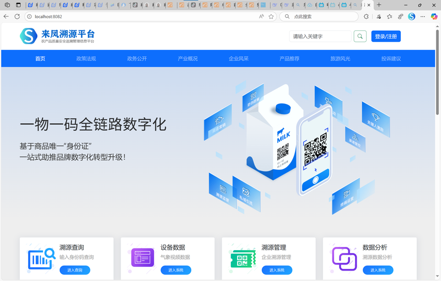Image resolution: width=441 pixels, height=281 pixels.
Task: Click the 基于商品唯一"身份证" text line
Action: pyautogui.click(x=56, y=146)
